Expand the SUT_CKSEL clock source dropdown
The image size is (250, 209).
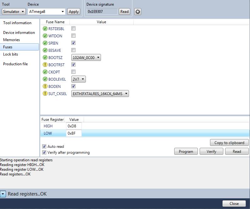100,94
